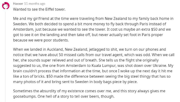Open Haxxer's pink Reddit avatar icon
The height and width of the screenshot is (102, 180).
point(6,6)
